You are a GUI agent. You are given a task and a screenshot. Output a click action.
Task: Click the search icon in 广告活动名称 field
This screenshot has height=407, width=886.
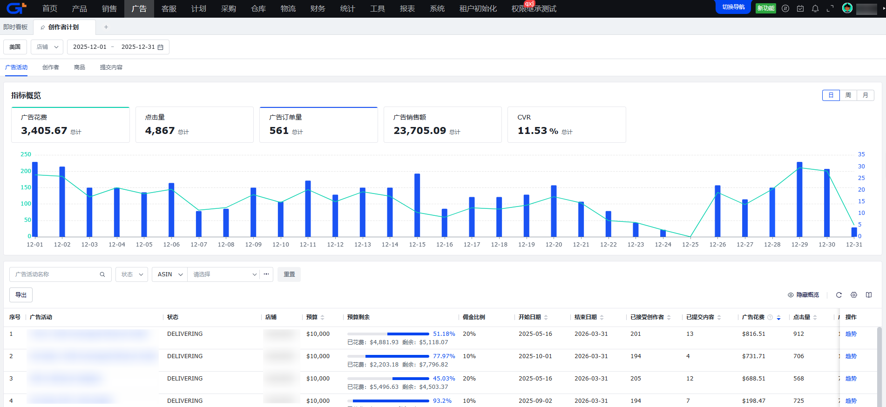(102, 274)
